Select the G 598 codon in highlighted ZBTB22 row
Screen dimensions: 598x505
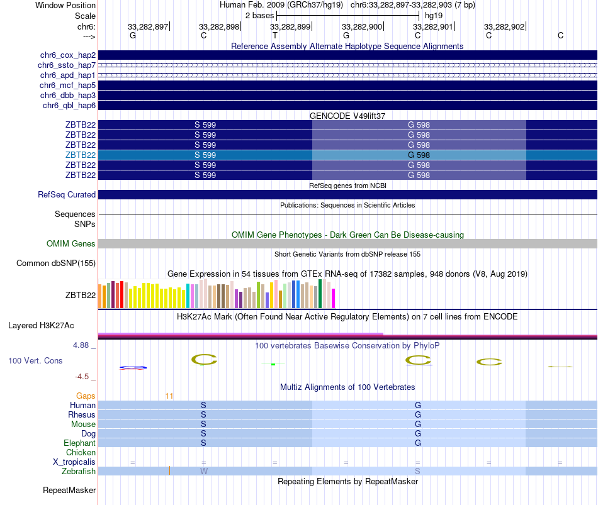click(x=419, y=155)
